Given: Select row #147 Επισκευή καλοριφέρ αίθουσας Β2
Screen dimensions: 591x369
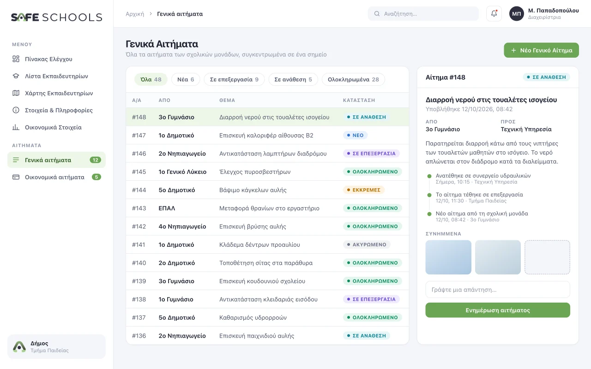Looking at the screenshot, I should [x=267, y=136].
